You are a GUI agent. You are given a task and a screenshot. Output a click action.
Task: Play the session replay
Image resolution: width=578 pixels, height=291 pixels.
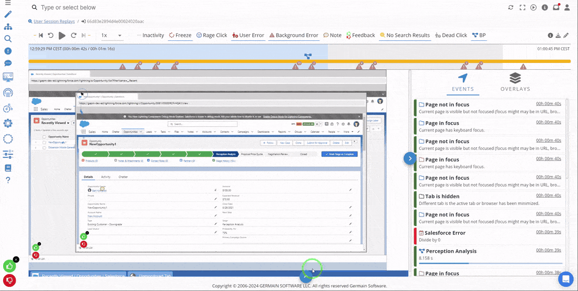click(62, 35)
